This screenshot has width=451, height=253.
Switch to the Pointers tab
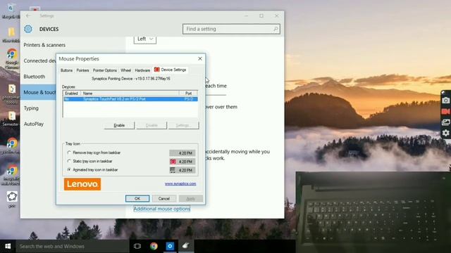tap(82, 70)
